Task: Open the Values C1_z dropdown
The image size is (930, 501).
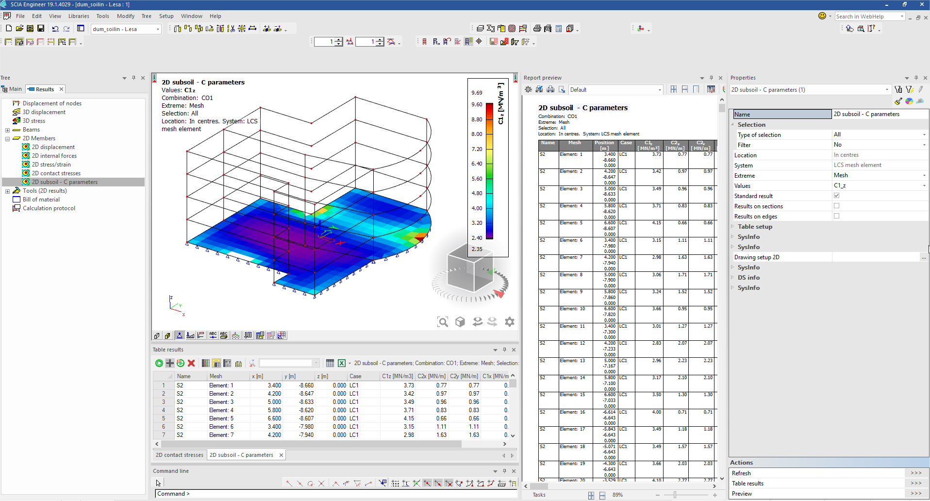Action: tap(924, 185)
